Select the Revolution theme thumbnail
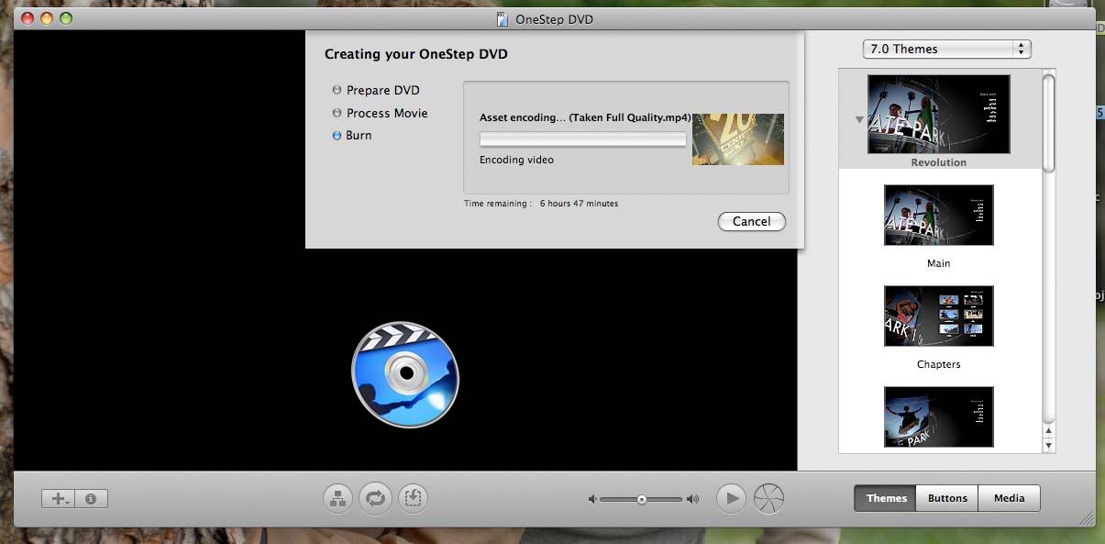This screenshot has height=544, width=1105. (938, 114)
